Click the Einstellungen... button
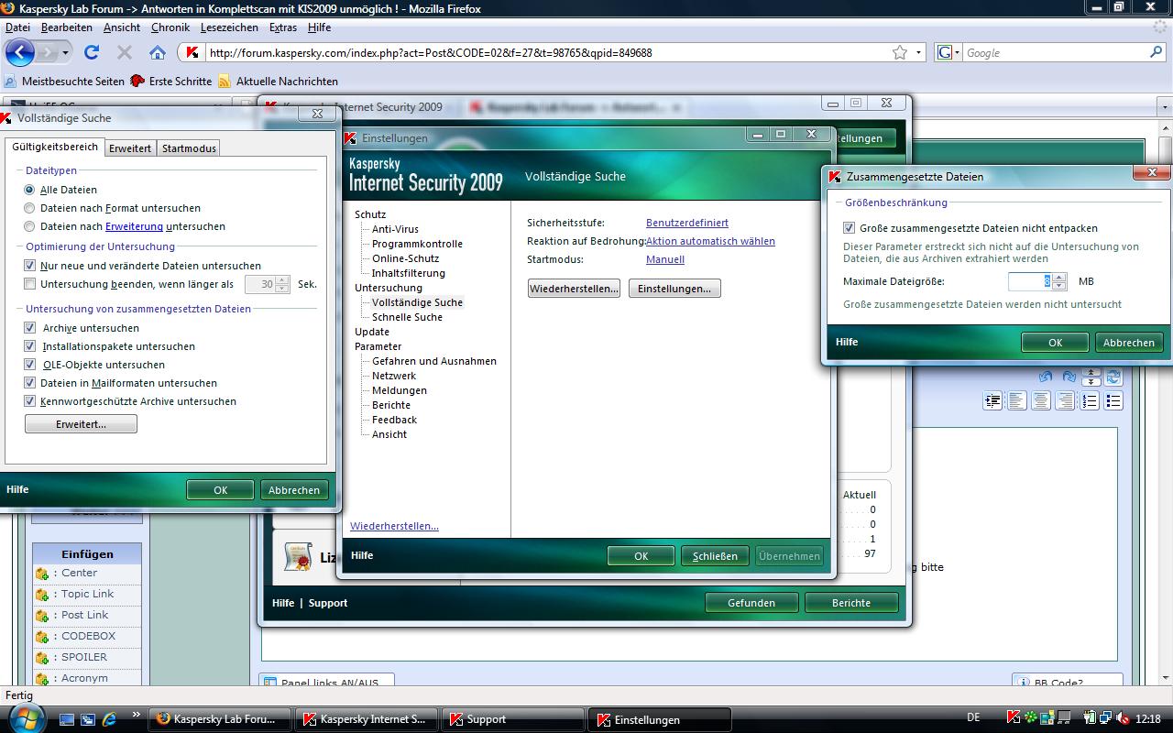Viewport: 1173px width, 733px height. [x=674, y=289]
